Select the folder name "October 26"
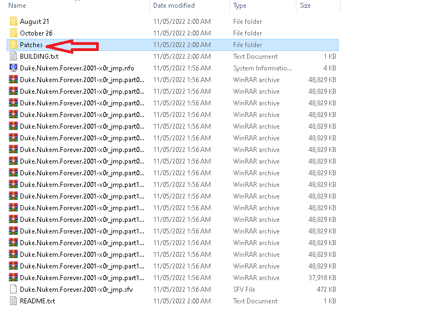 [x=36, y=33]
